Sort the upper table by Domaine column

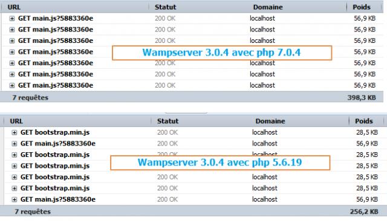tap(268, 7)
